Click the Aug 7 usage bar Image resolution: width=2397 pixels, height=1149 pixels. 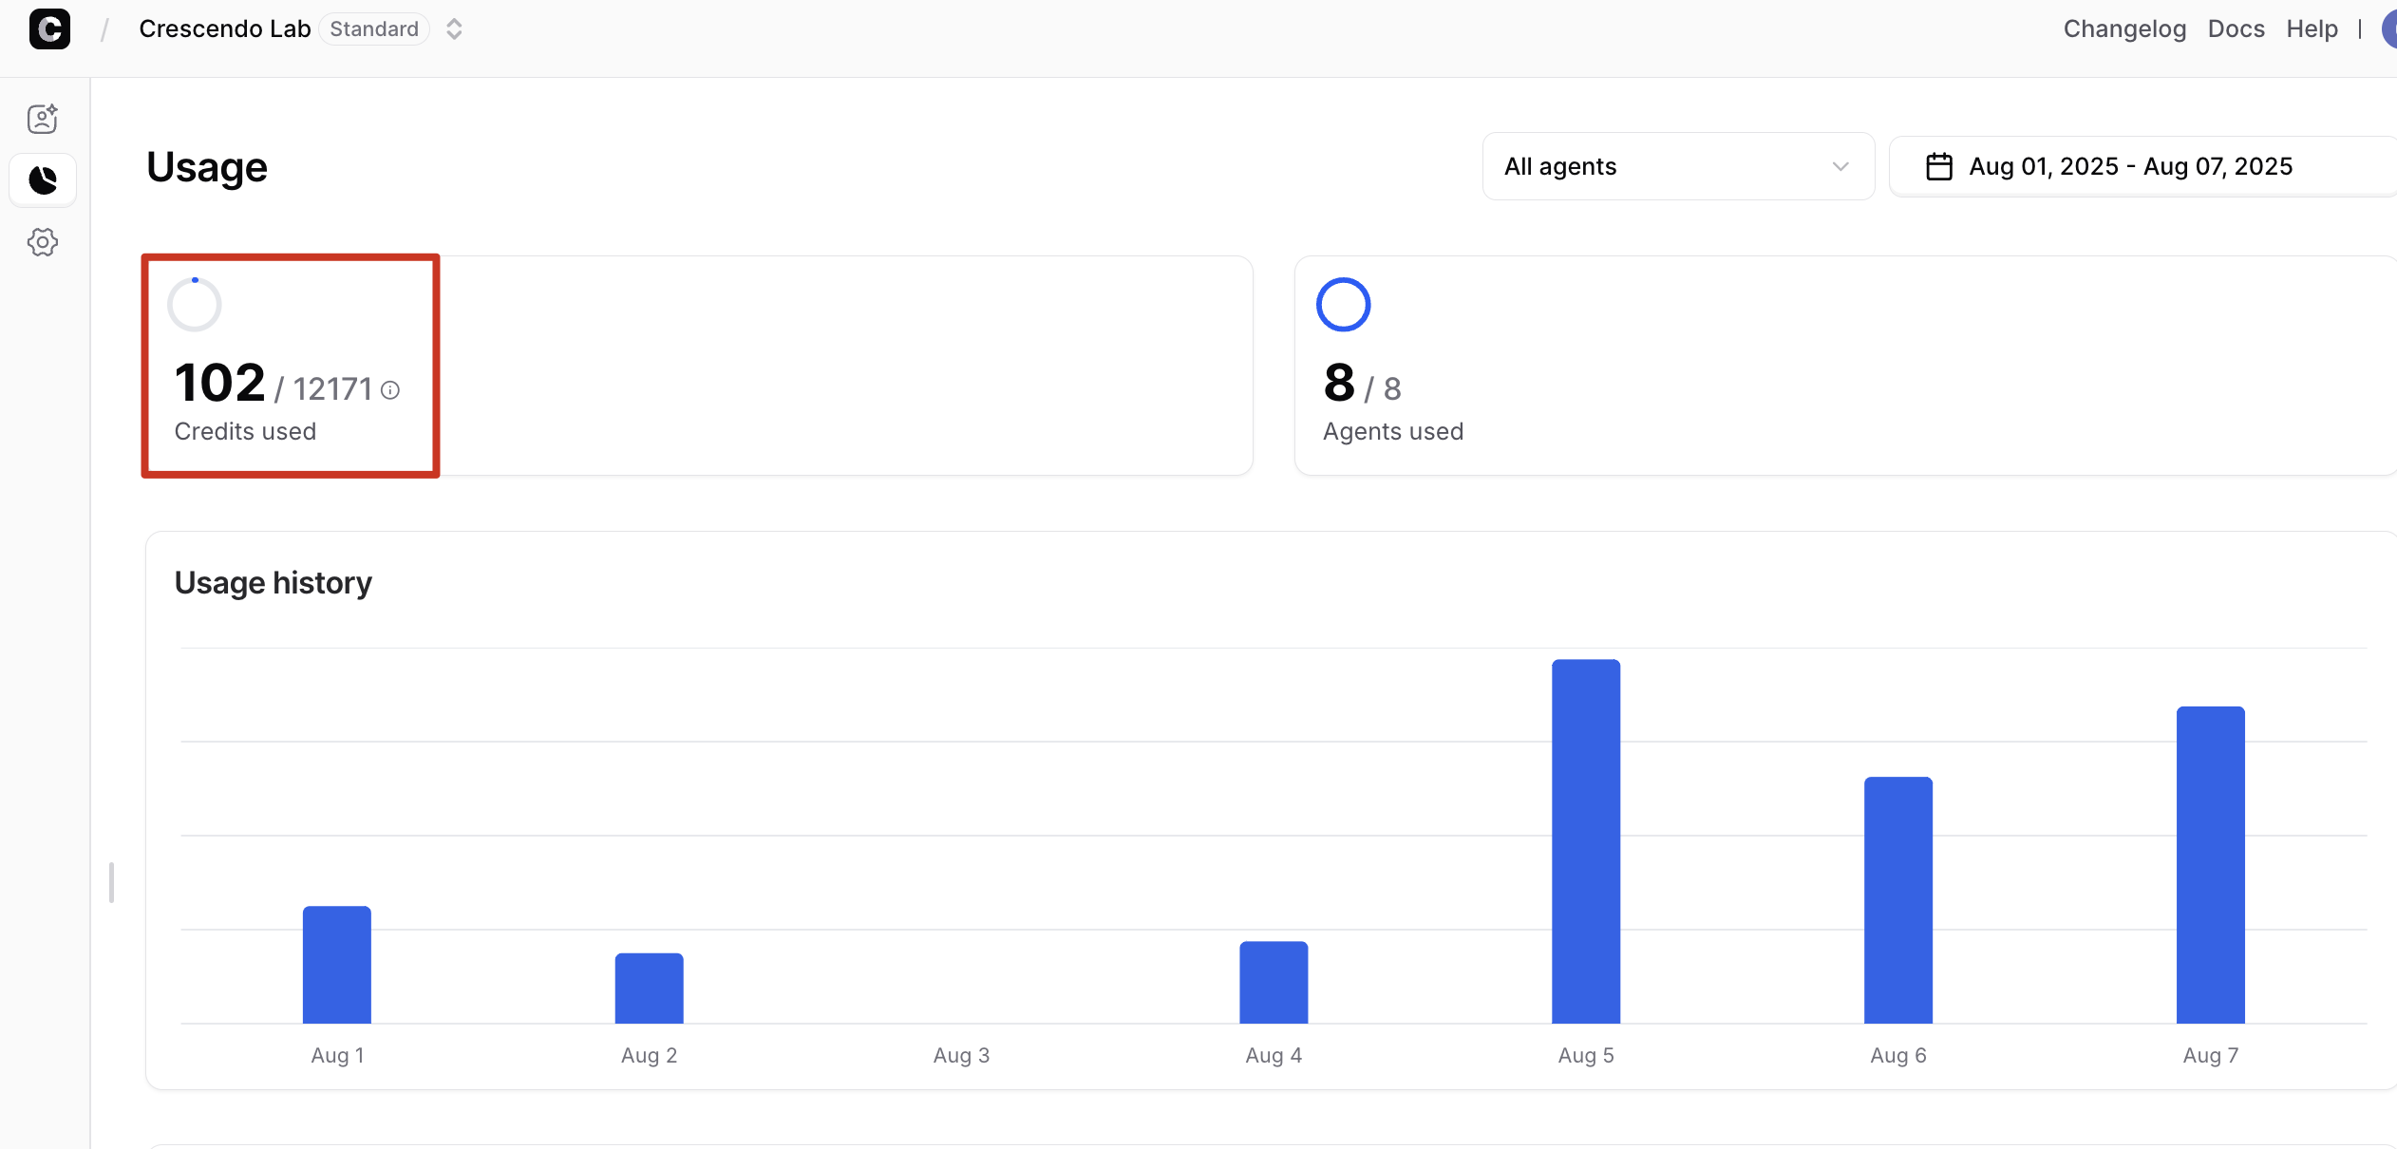point(2211,865)
